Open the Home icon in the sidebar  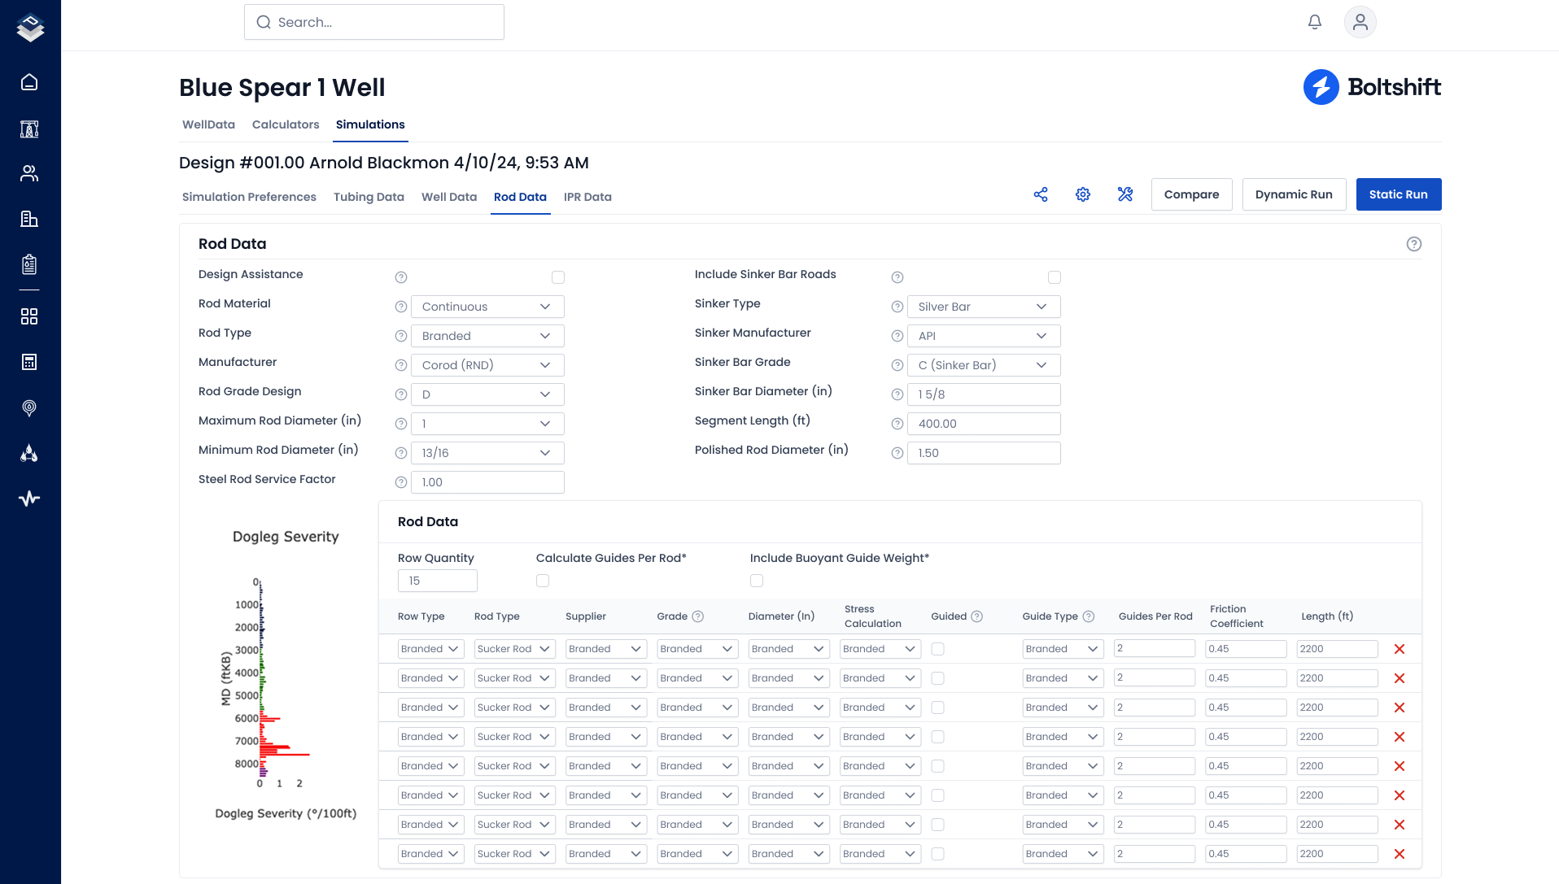point(29,82)
